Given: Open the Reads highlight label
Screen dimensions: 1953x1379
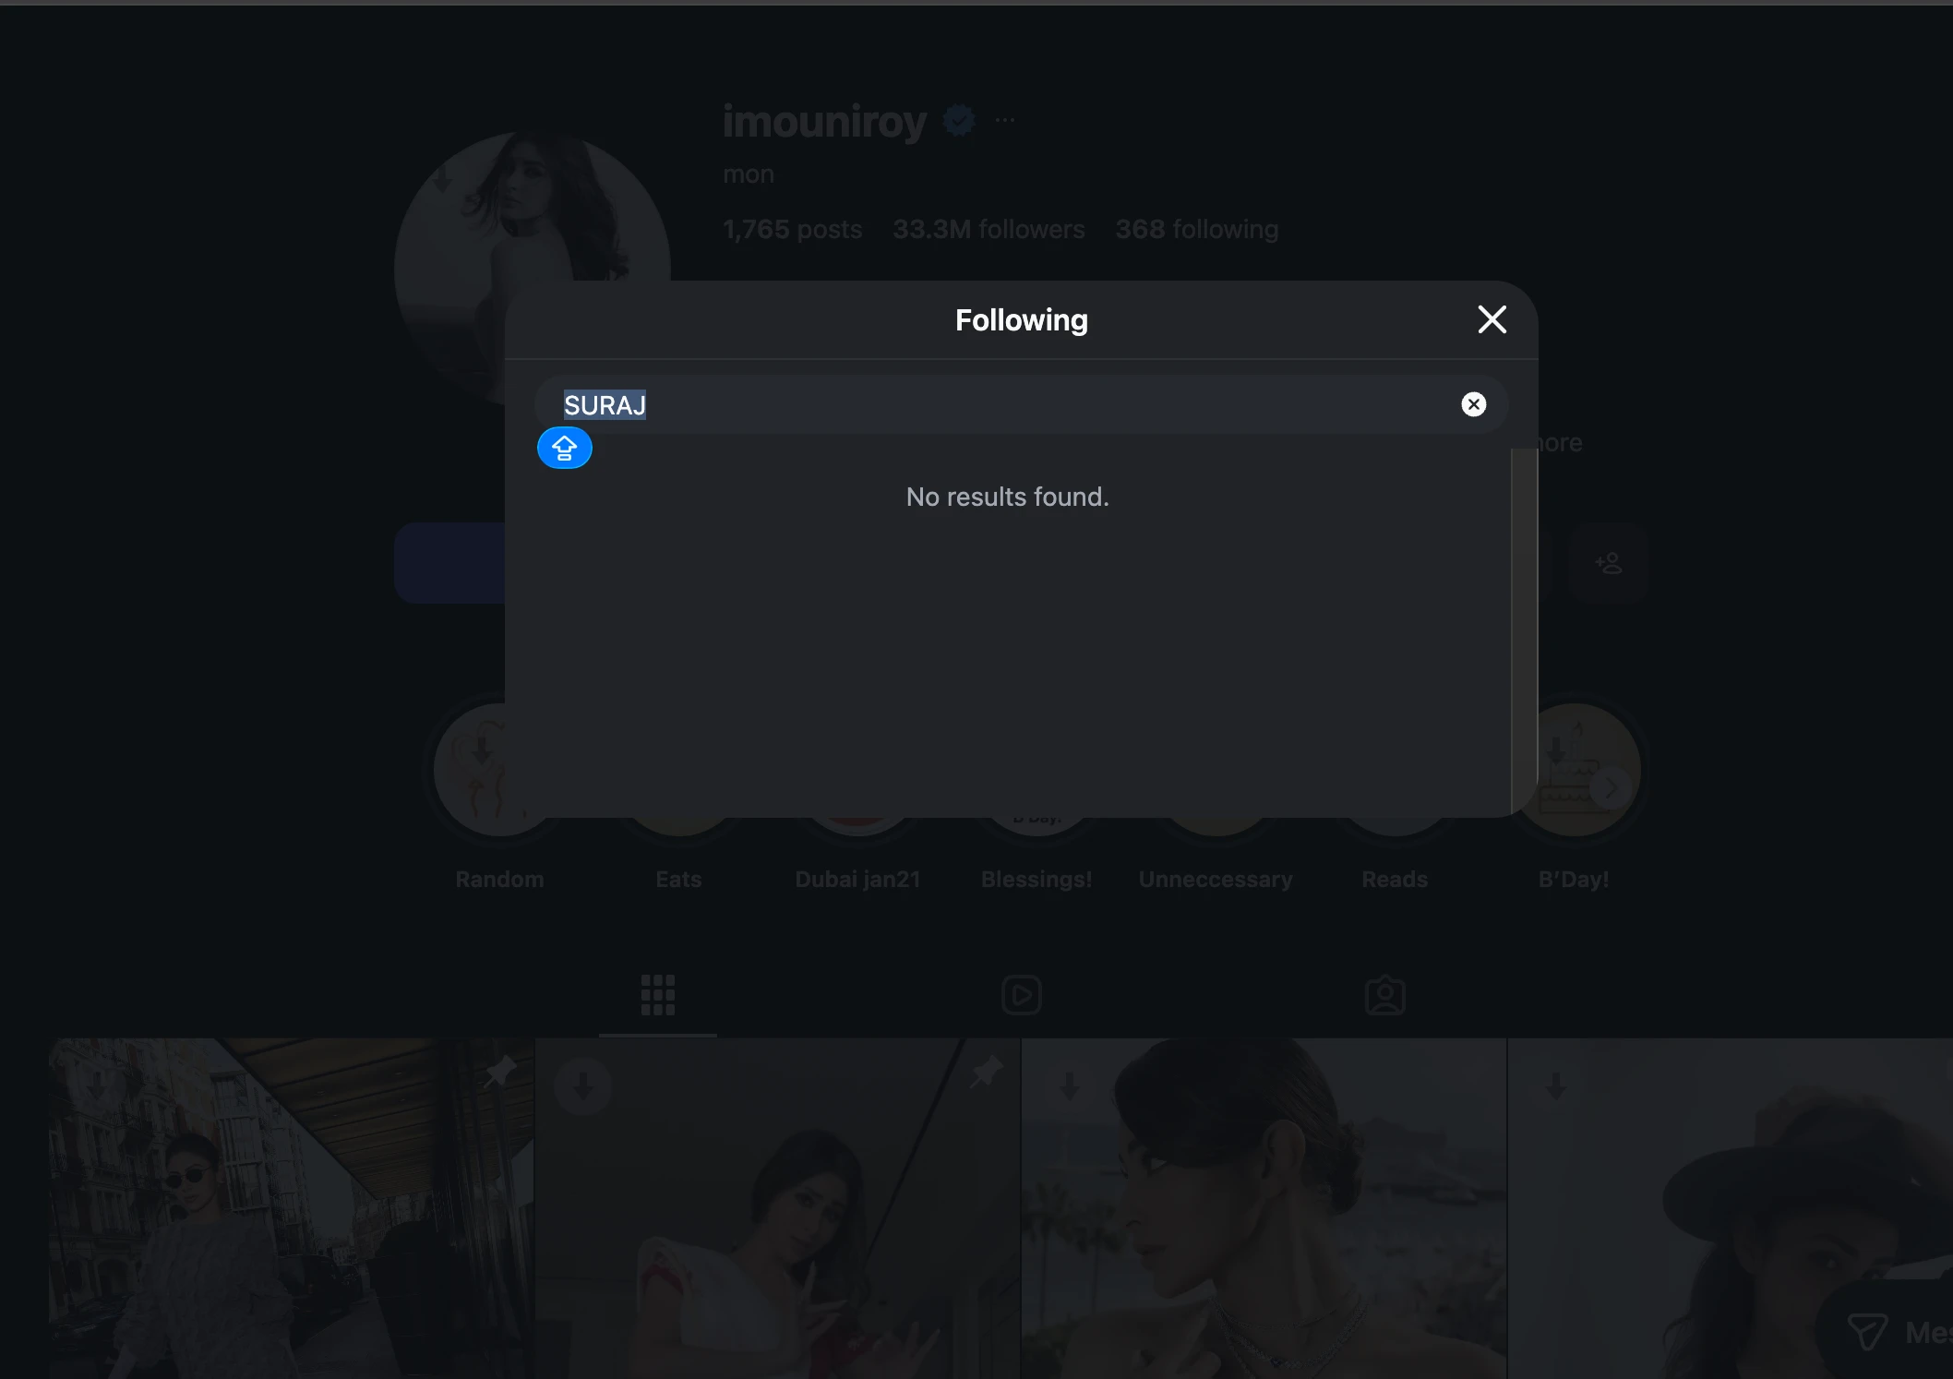Looking at the screenshot, I should point(1395,879).
